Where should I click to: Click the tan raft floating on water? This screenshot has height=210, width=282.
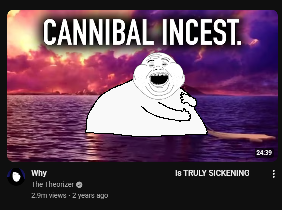coord(242,136)
